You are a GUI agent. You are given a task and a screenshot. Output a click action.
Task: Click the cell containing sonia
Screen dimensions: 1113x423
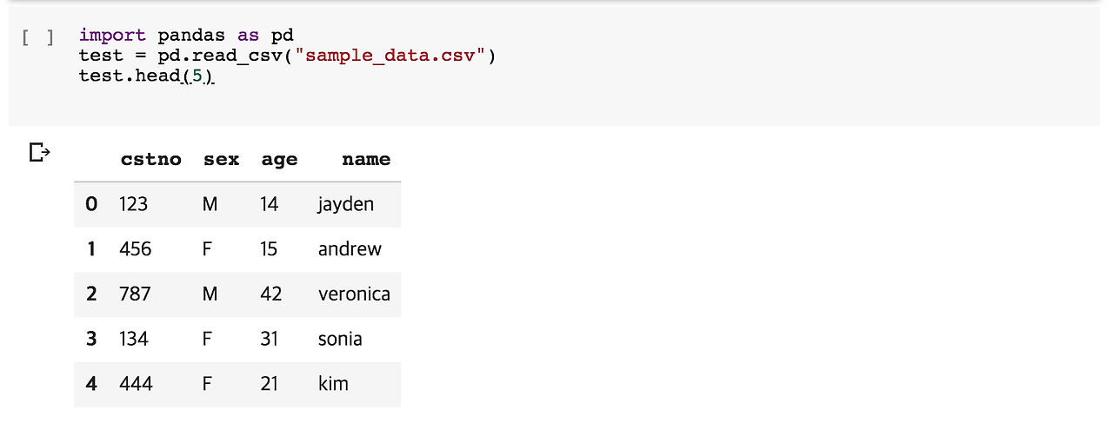pyautogui.click(x=340, y=339)
